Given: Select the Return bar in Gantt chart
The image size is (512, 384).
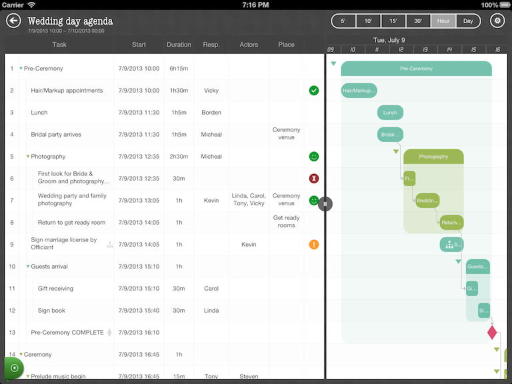Looking at the screenshot, I should click(451, 223).
